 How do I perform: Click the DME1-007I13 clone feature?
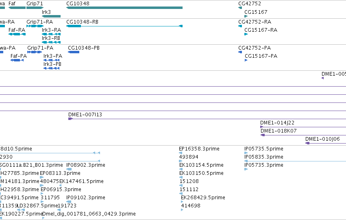click(207, 119)
